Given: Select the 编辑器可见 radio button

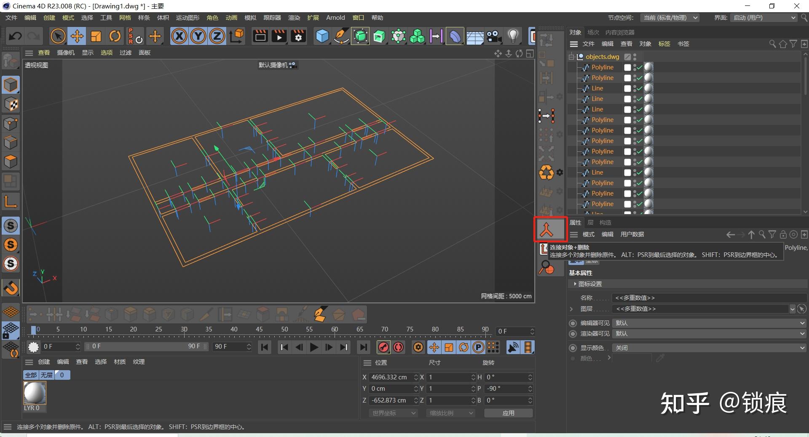Looking at the screenshot, I should click(x=573, y=323).
